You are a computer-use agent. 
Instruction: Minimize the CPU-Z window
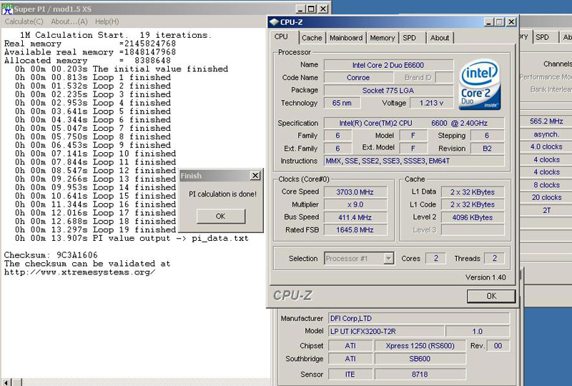coord(489,22)
